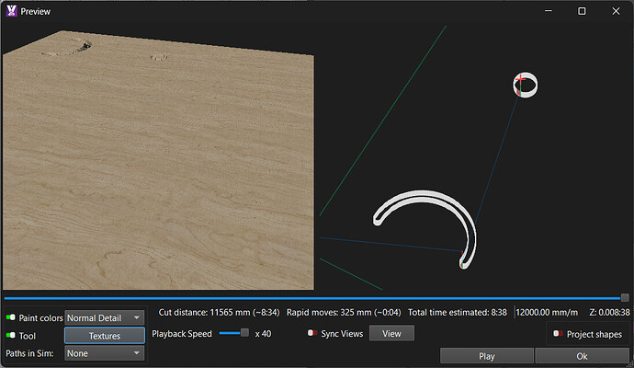Click the Total time estimated text
The height and width of the screenshot is (368, 634).
458,313
